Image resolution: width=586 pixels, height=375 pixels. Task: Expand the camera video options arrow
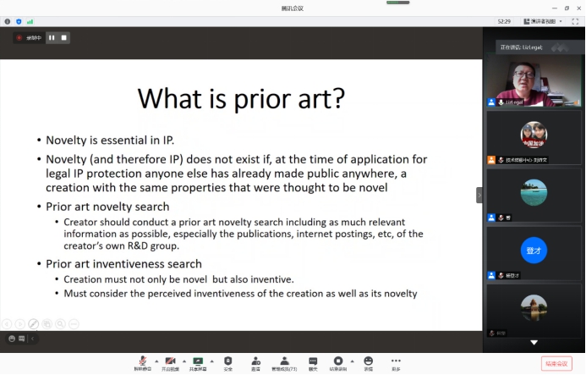(183, 360)
